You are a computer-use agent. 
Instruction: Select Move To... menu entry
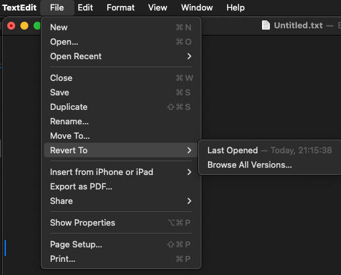pyautogui.click(x=121, y=136)
